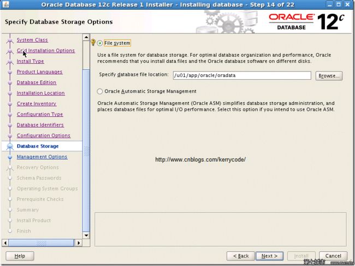The width and height of the screenshot is (355, 266).
Task: Open the Database Edition step
Action: point(37,82)
